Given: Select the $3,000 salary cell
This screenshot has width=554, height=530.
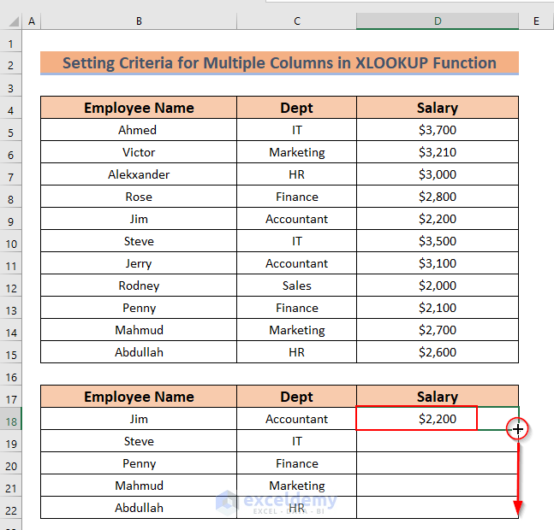Looking at the screenshot, I should (x=438, y=174).
